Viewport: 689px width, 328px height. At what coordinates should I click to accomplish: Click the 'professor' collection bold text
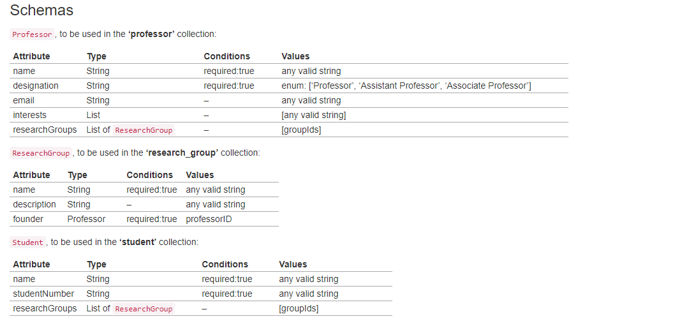(151, 34)
